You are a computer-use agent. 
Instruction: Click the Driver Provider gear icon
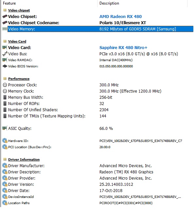[x=5, y=178]
